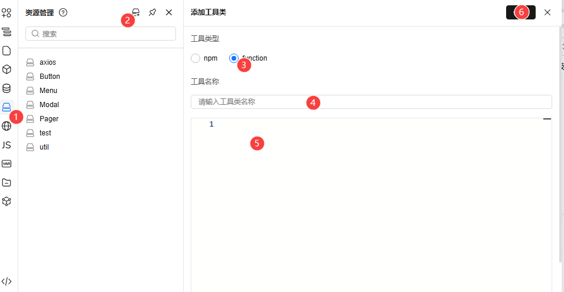
Task: Open the page management sidebar icon
Action: (x=6, y=51)
